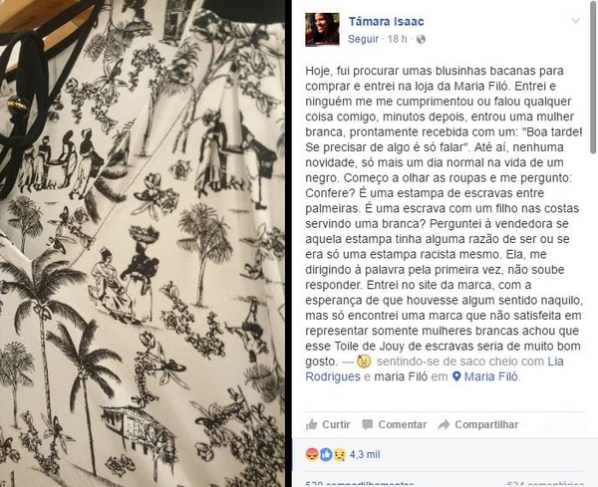Image resolution: width=598 pixels, height=487 pixels.
Task: Expand the post options chevron
Action: tap(575, 21)
